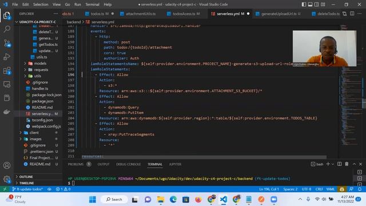Image resolution: width=366 pixels, height=206 pixels.
Task: Open the Run and Debug view
Action: tap(7, 57)
